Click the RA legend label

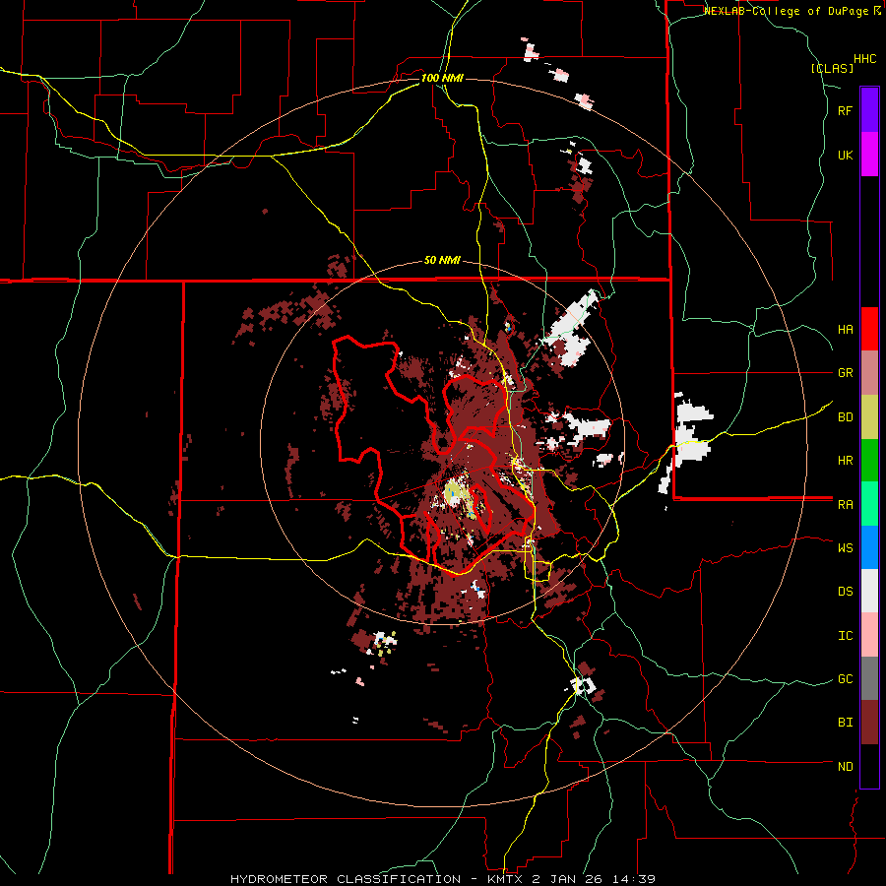tap(845, 505)
